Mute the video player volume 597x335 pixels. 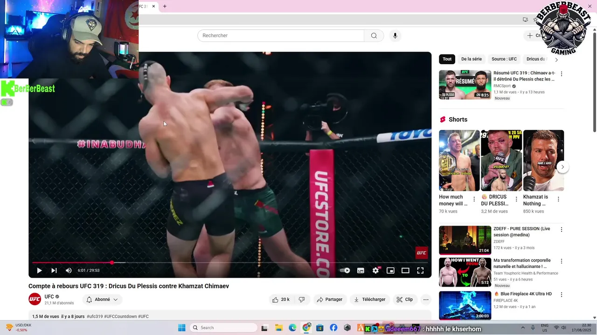pos(69,270)
